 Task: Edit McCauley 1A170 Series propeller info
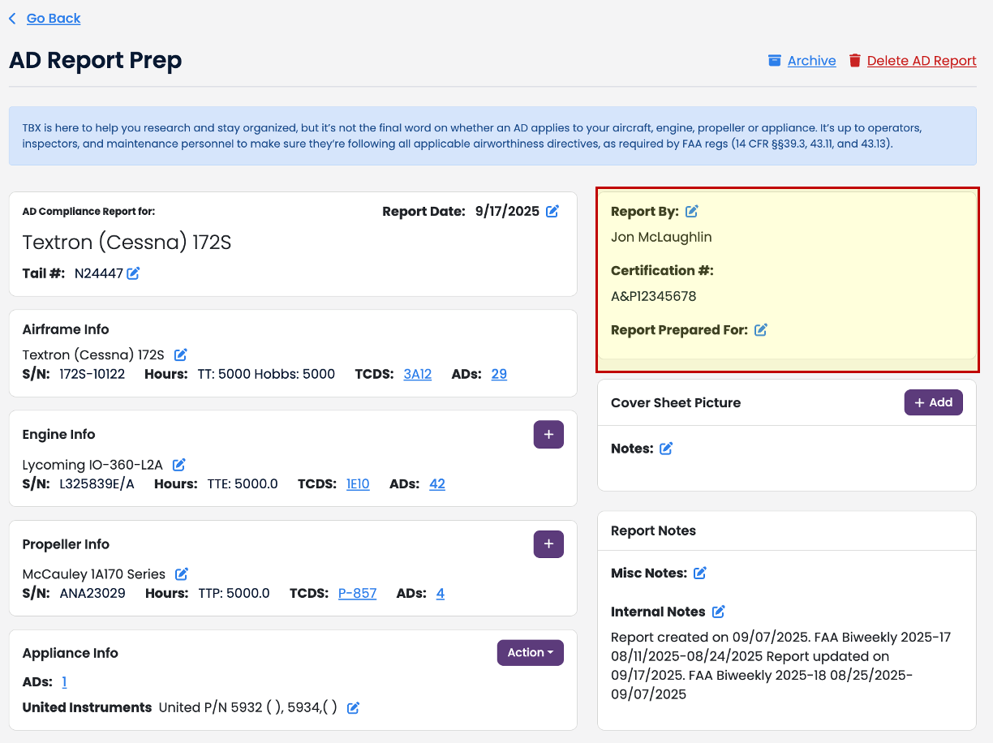click(x=182, y=574)
